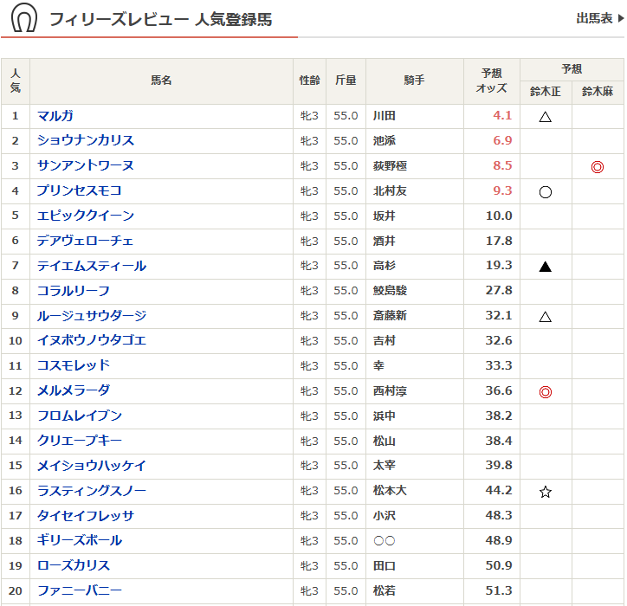Open horse page for エピッククイーン
627x606 pixels.
(86, 216)
